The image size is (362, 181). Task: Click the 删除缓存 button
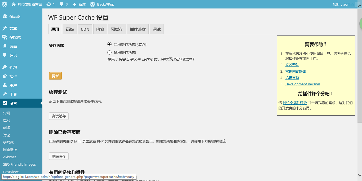(x=59, y=156)
